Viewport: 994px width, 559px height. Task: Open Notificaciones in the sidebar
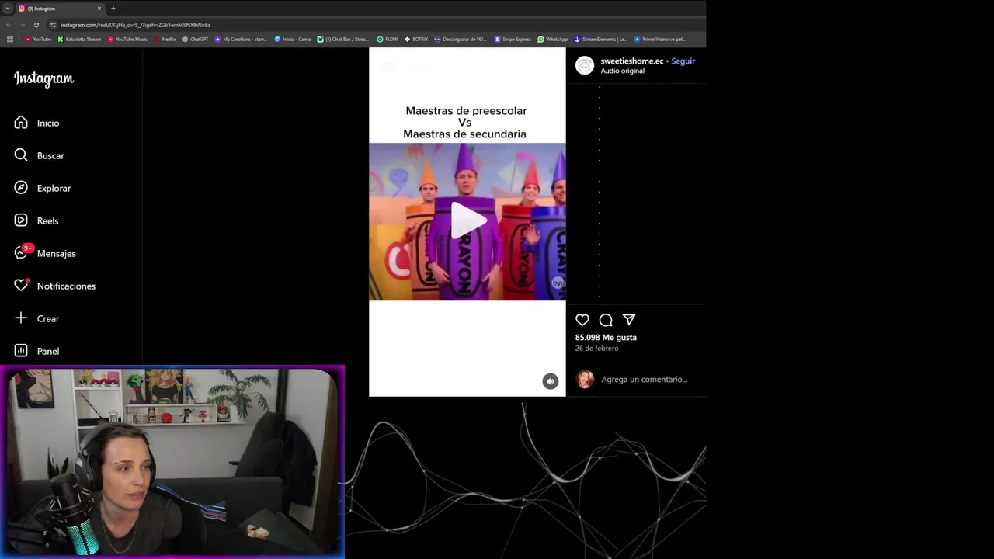click(54, 286)
